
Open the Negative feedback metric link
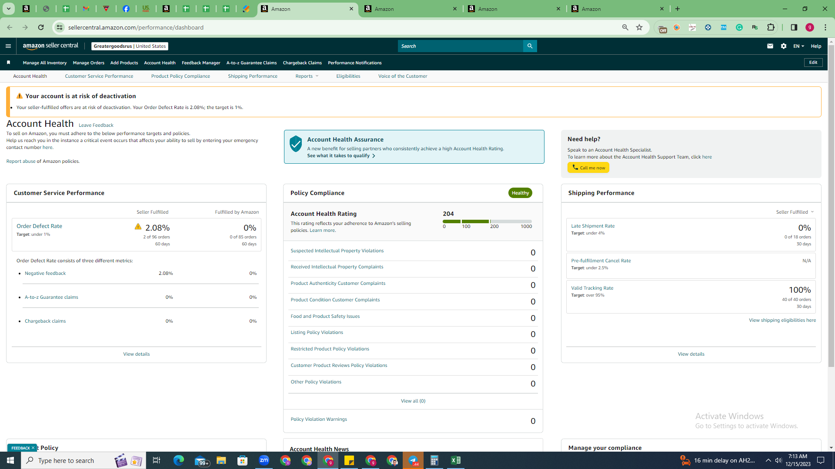45,273
